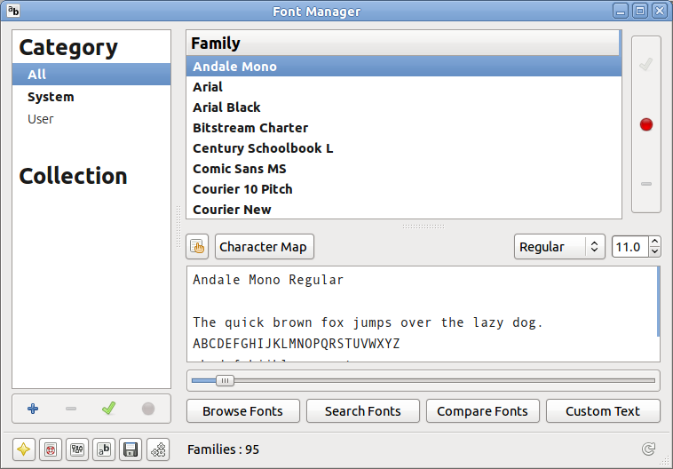Click the horizontal pane divider handle below the font list

click(x=424, y=227)
